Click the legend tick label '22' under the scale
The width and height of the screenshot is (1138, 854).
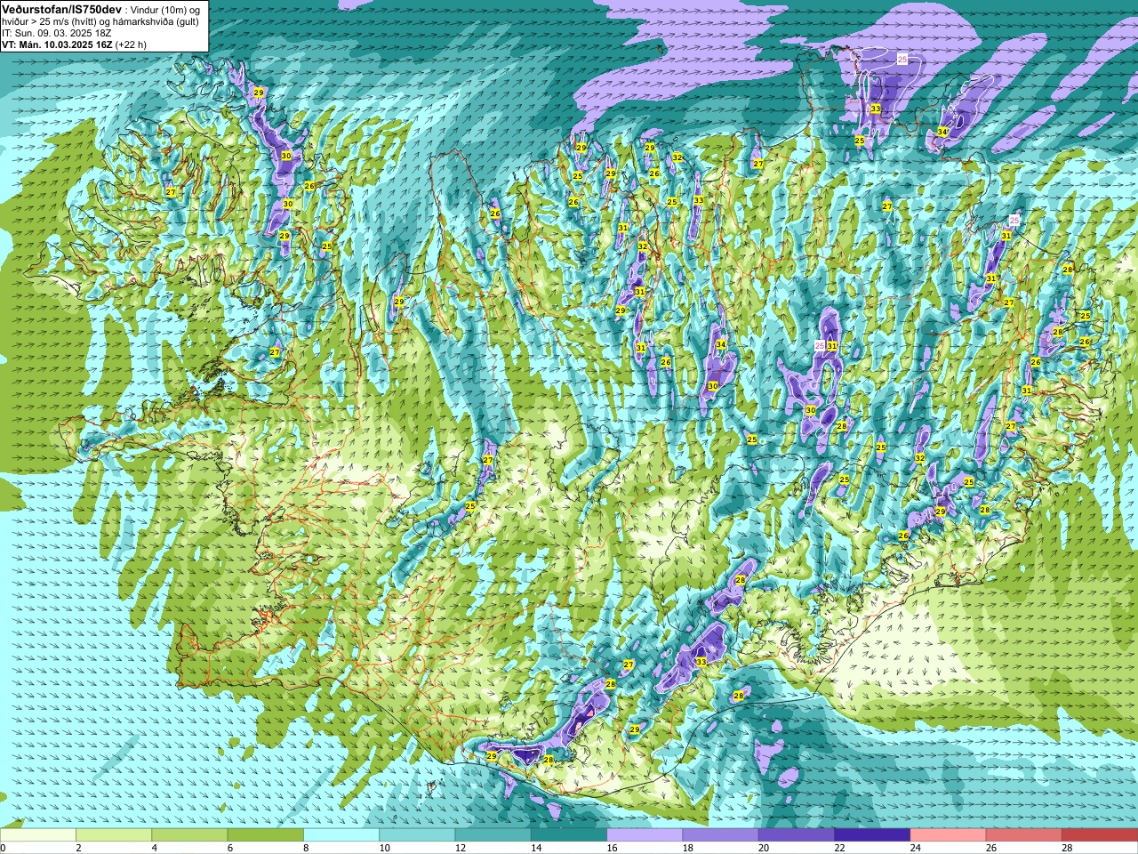tap(839, 848)
